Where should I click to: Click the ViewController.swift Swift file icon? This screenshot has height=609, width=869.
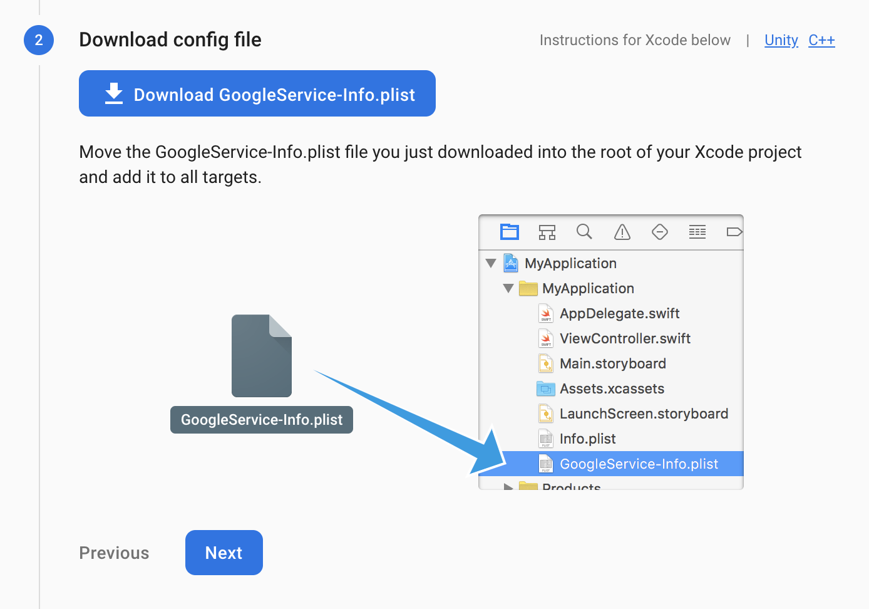[546, 338]
